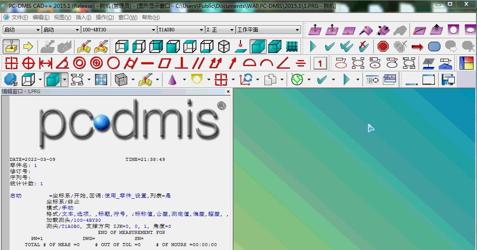Click the TIME=21:38:49 text
Screen dimensions: 477x250
pyautogui.click(x=145, y=159)
